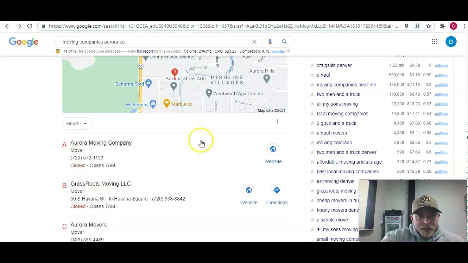This screenshot has height=263, width=468.
Task: Run the search with the magnifier icon
Action: (x=284, y=42)
